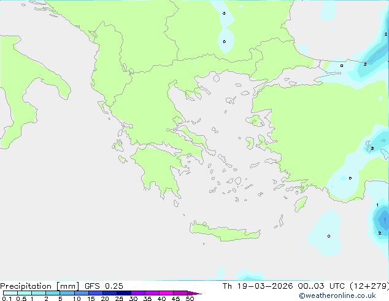Choose the 40–45 mm magenta legend swatch

click(166, 293)
